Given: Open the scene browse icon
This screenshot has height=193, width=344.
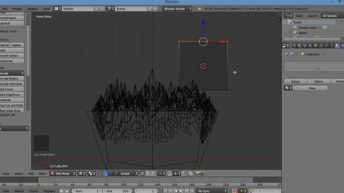Looking at the screenshot, I should [110, 9].
